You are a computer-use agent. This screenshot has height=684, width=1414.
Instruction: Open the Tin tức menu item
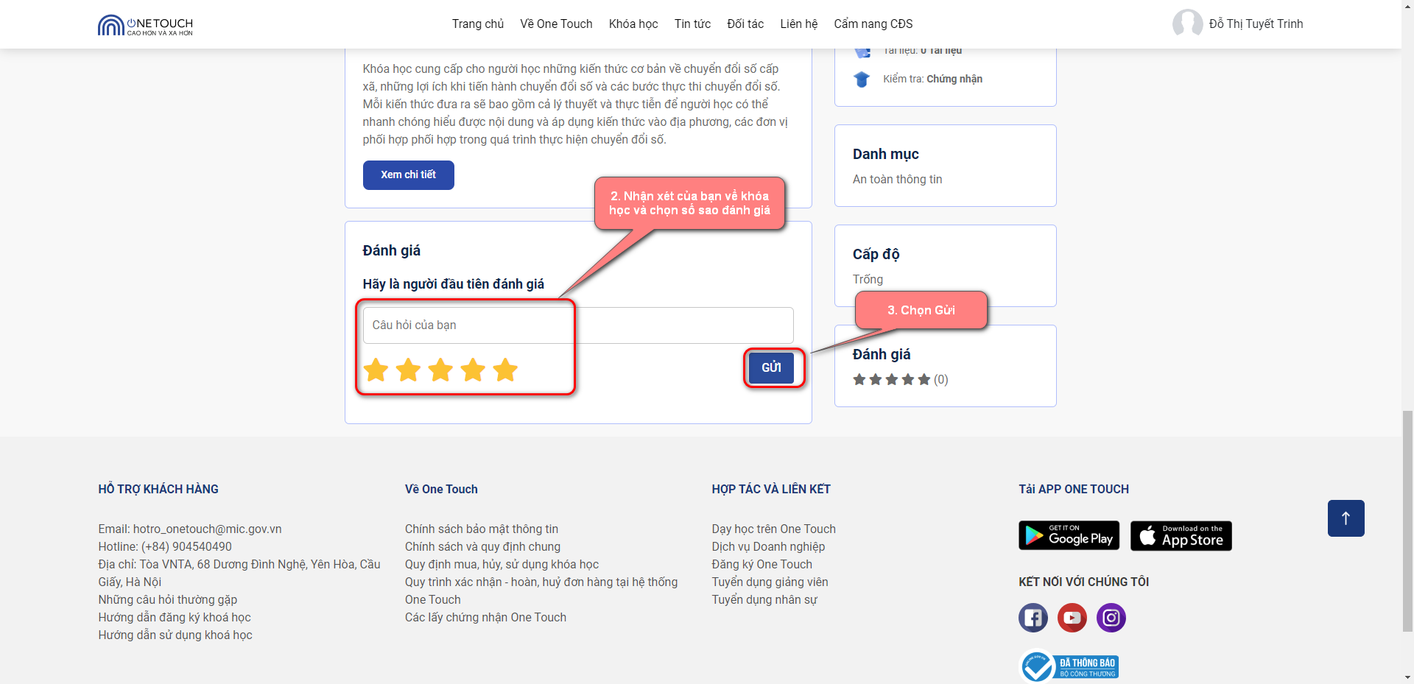click(692, 24)
